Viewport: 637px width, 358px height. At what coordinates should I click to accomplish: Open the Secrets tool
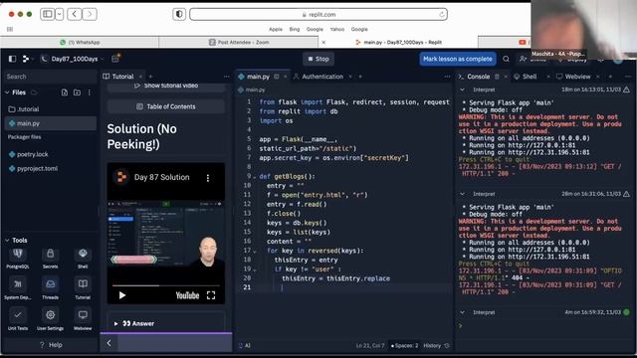[50, 259]
